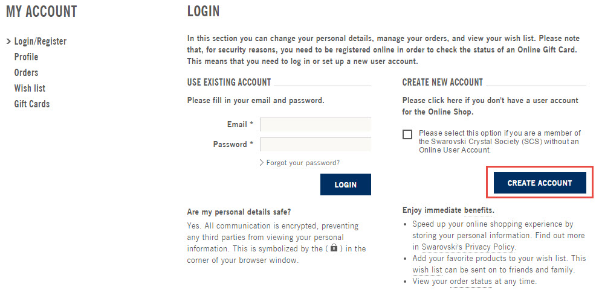Image resolution: width=599 pixels, height=293 pixels.
Task: Focus the Email input field
Action: click(316, 125)
